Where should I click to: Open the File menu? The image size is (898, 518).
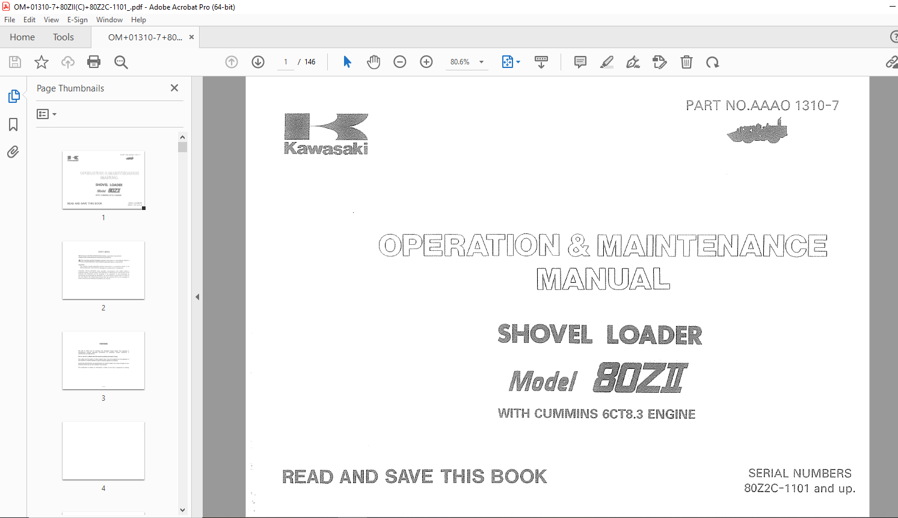(x=10, y=19)
